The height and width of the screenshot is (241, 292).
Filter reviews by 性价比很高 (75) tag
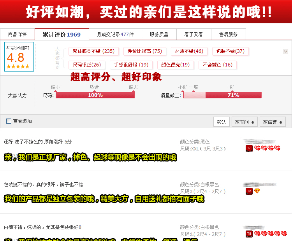tap(145, 51)
